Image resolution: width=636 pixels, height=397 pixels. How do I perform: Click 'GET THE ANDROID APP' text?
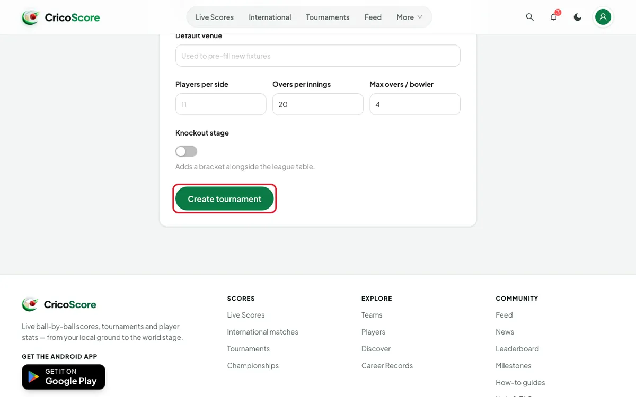(59, 357)
